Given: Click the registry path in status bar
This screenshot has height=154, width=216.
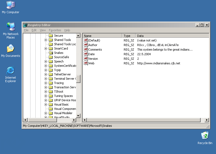Looking at the screenshot, I should pos(67,126).
